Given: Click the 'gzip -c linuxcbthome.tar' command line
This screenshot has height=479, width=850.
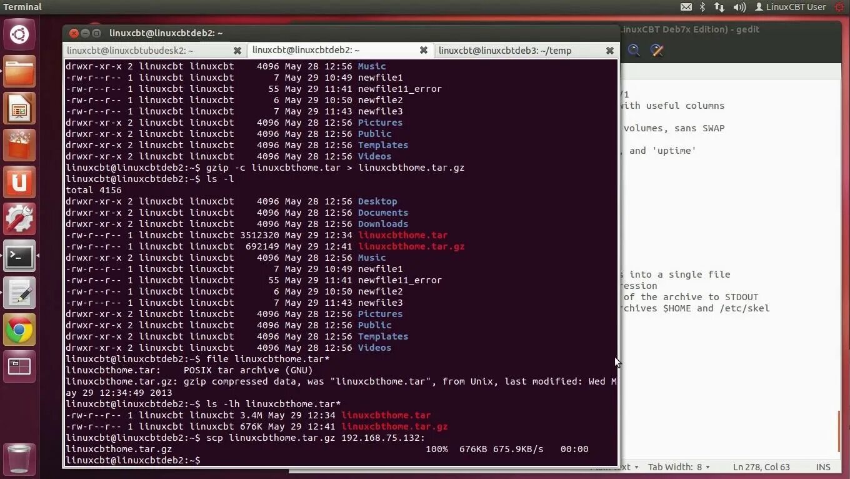Looking at the screenshot, I should coord(265,168).
